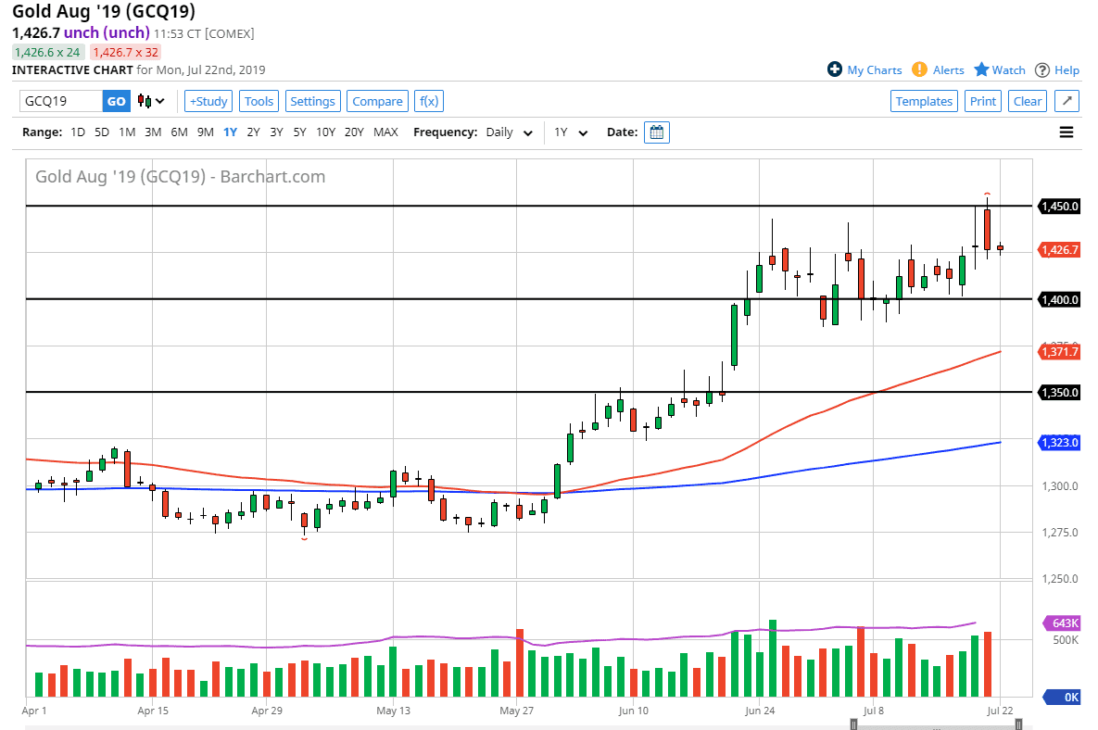Click the GO button
Viewport: 1098px width, 730px height.
116,101
